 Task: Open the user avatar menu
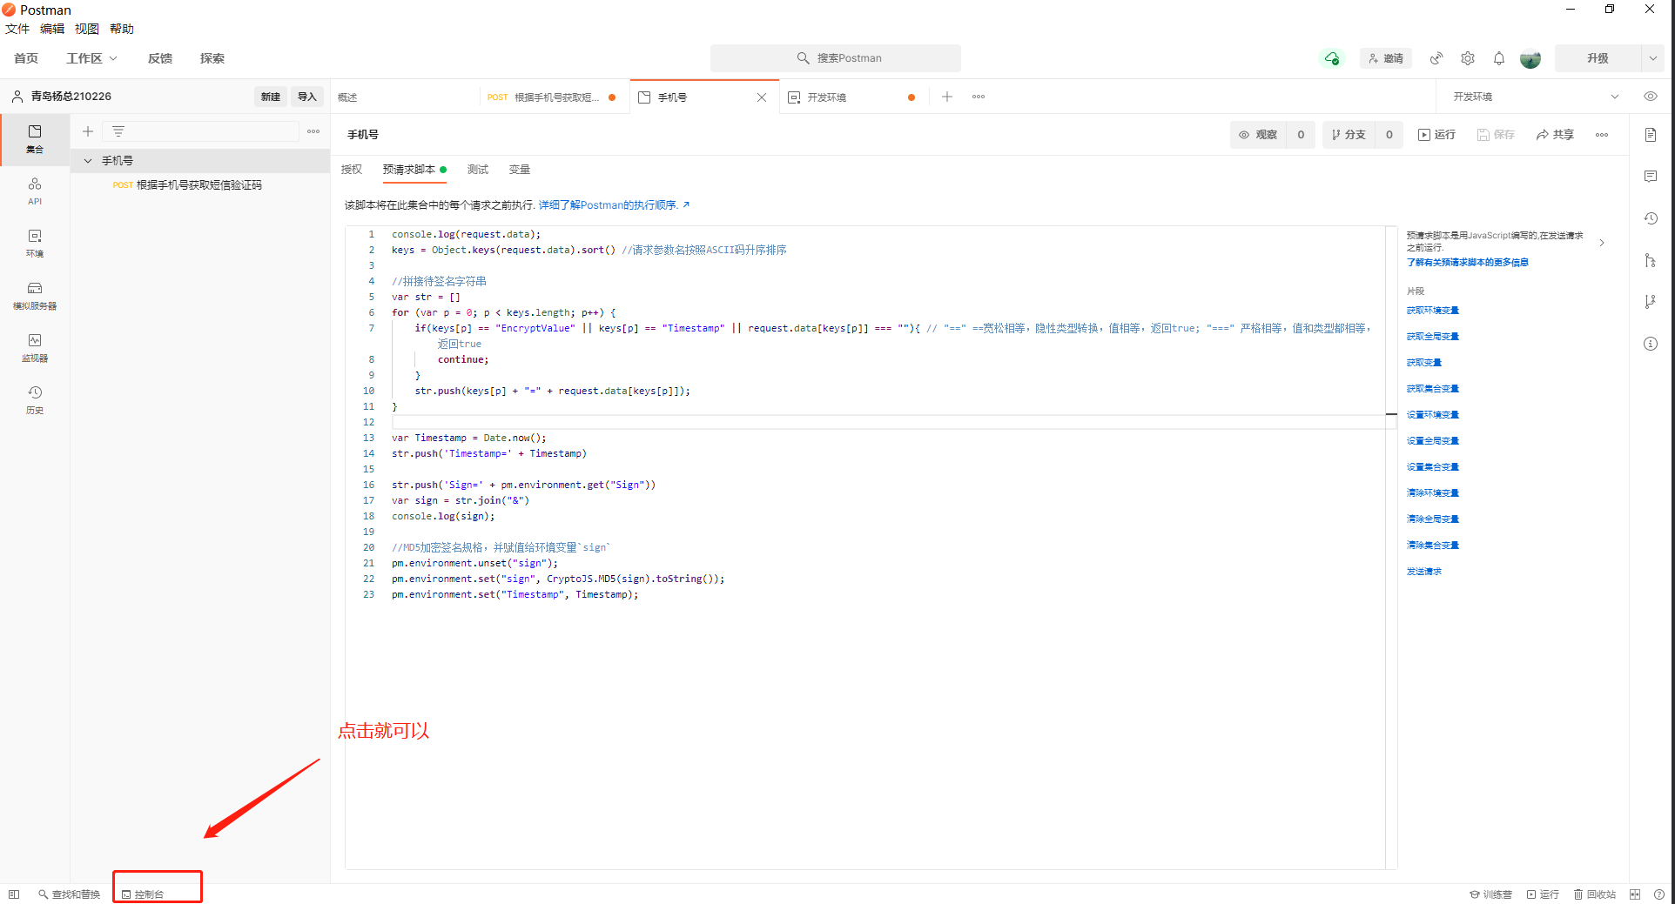[1530, 58]
